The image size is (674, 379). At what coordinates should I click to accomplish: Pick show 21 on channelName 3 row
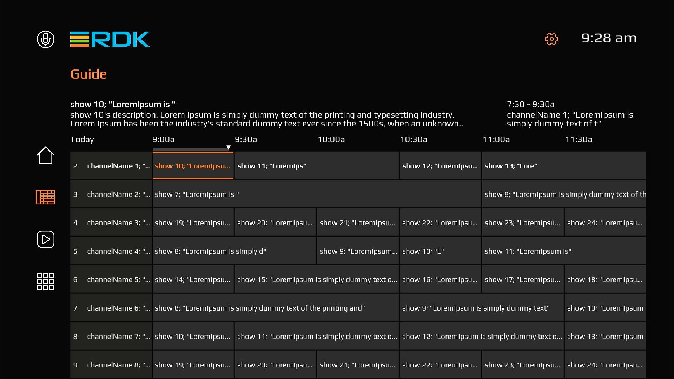[x=357, y=223]
